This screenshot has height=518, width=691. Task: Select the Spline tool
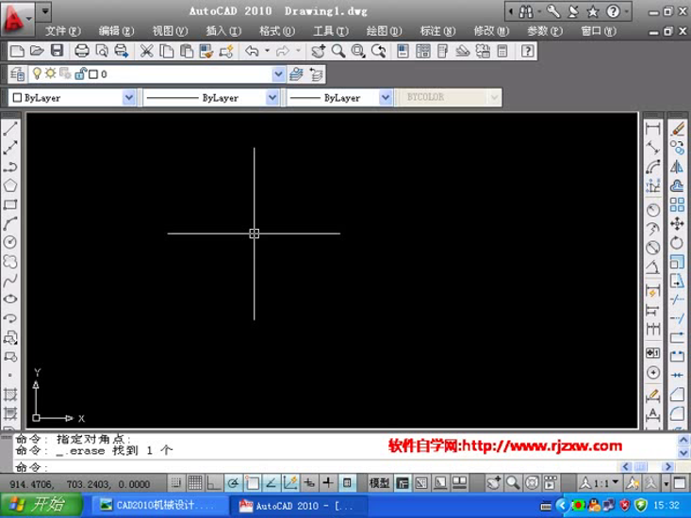(10, 280)
